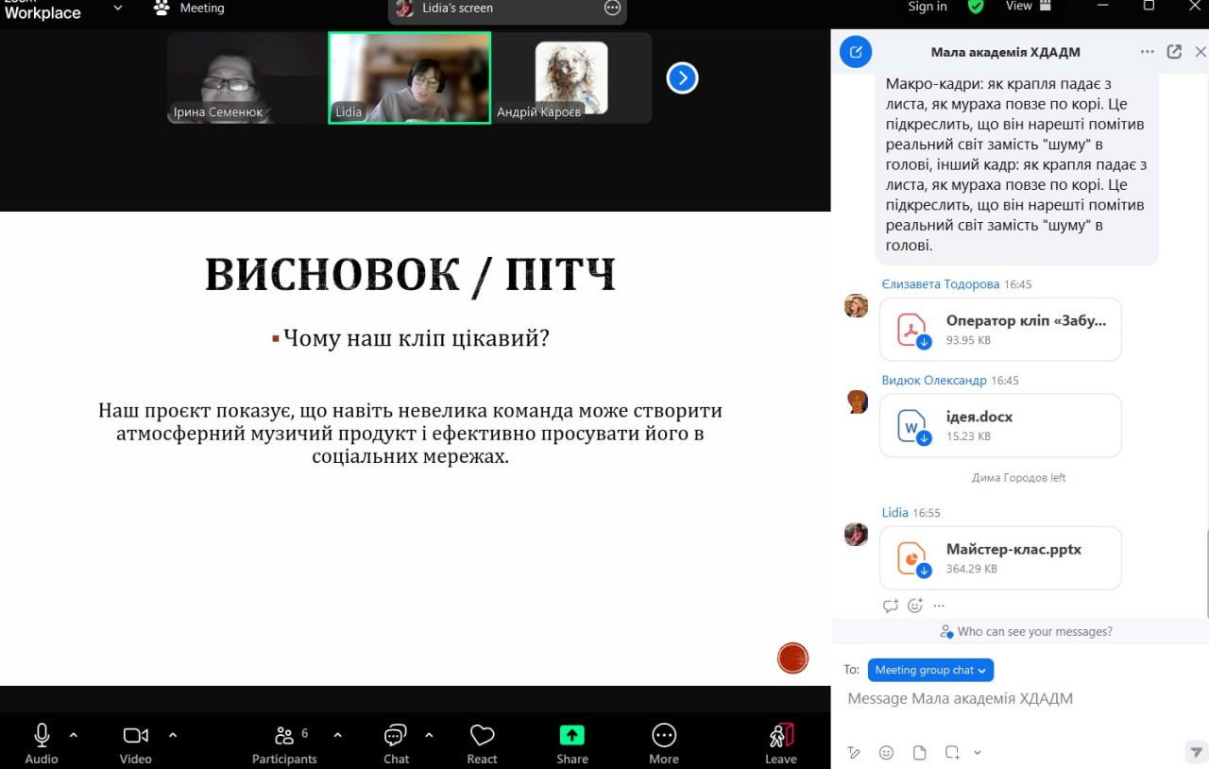The image size is (1209, 769).
Task: Open the View menu at top right
Action: [x=1028, y=7]
